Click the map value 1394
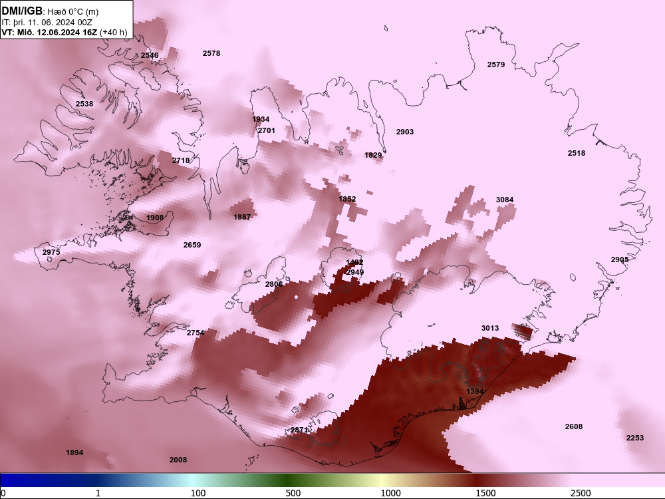This screenshot has height=499, width=665. pos(475,391)
